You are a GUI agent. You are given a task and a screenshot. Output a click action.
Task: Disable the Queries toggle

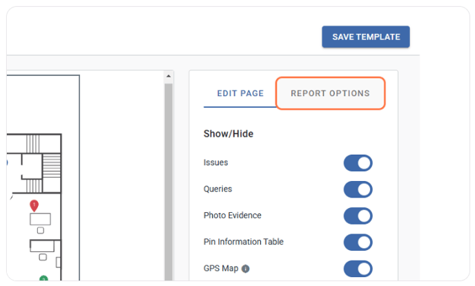point(358,189)
